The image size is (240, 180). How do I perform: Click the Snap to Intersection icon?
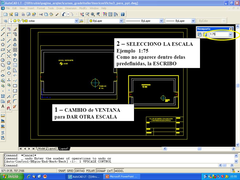point(9,51)
